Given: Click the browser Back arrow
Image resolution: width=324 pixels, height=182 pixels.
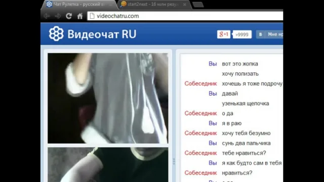Looking at the screenshot, I should pos(47,16).
